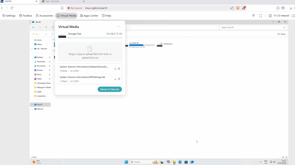Viewport: 295px width, 165px height.
Task: Click the collapse toolbar up-arrow icon
Action: 254,16
